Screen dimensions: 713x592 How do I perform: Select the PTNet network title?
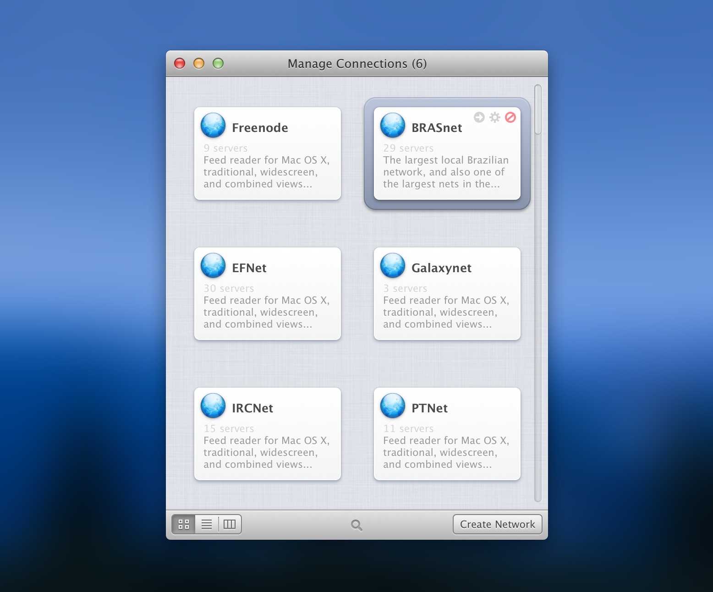(x=429, y=408)
